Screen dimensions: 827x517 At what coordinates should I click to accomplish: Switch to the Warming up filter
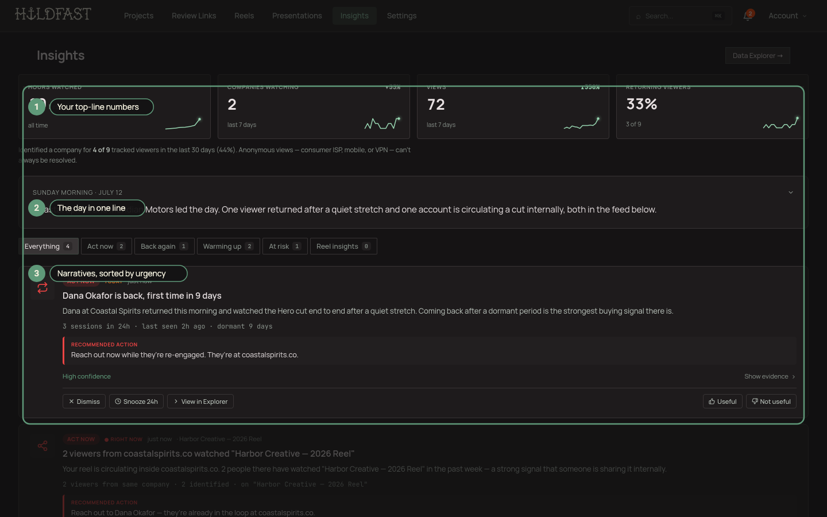(x=229, y=246)
